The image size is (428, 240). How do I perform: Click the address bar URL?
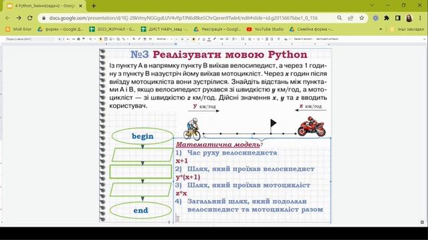click(183, 18)
